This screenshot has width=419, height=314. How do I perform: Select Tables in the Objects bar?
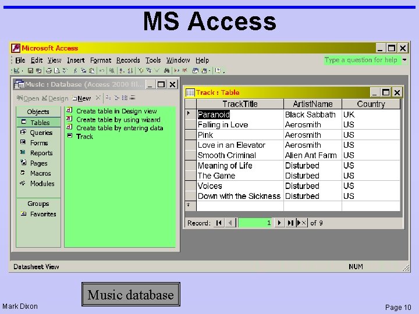(38, 122)
